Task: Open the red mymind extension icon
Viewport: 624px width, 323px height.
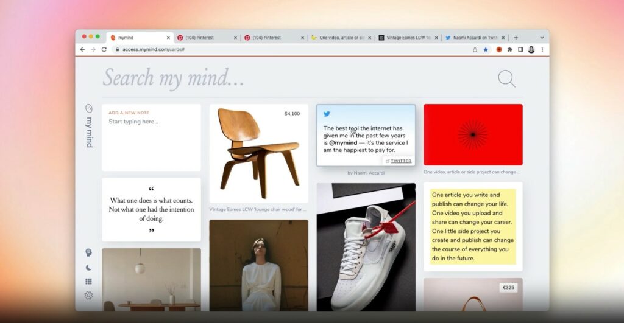Action: [499, 50]
